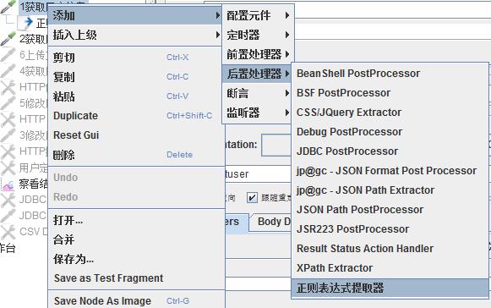491x308 pixels.
Task: Select the 1获取 sampler tree node
Action: pos(33,6)
